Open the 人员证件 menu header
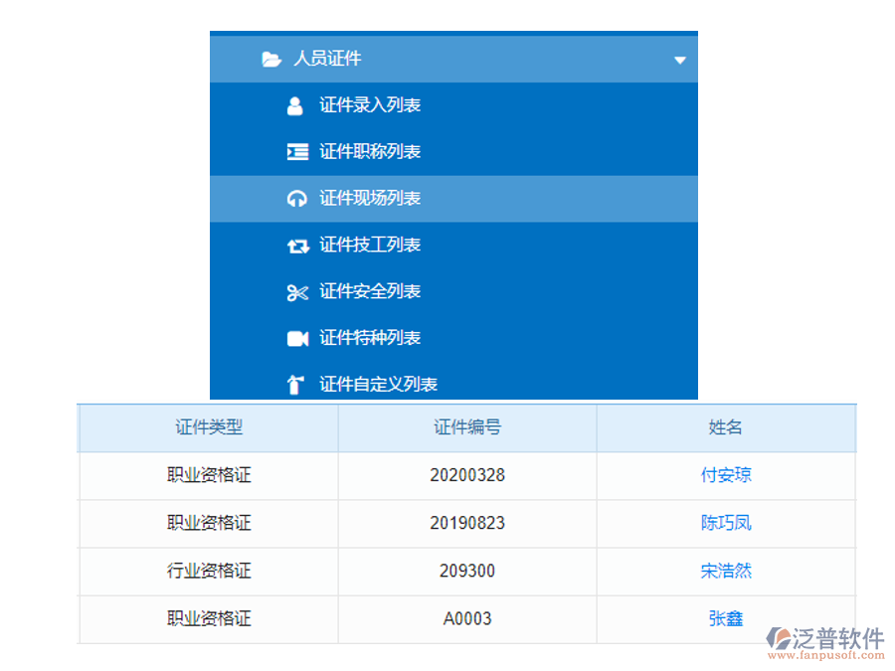Viewport: 895px width, 671px height. [x=453, y=60]
